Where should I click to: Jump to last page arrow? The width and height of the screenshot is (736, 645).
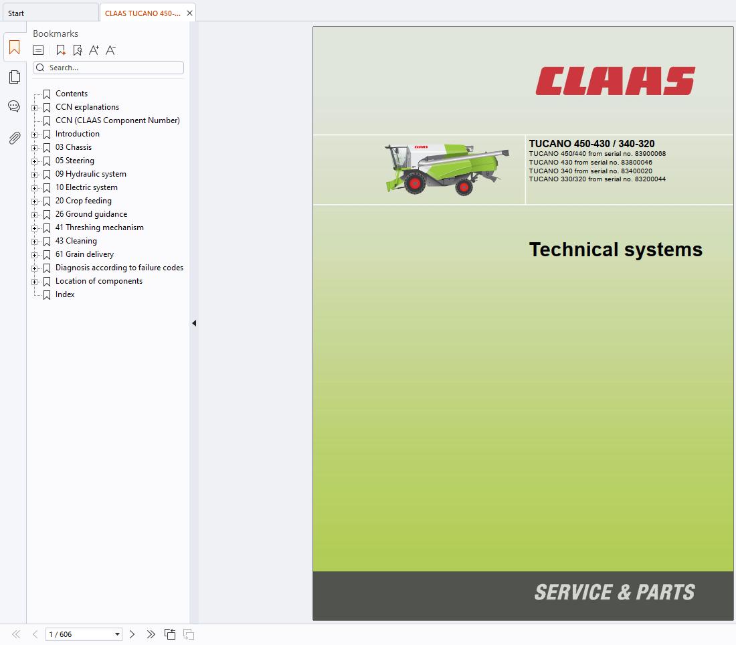click(x=151, y=634)
